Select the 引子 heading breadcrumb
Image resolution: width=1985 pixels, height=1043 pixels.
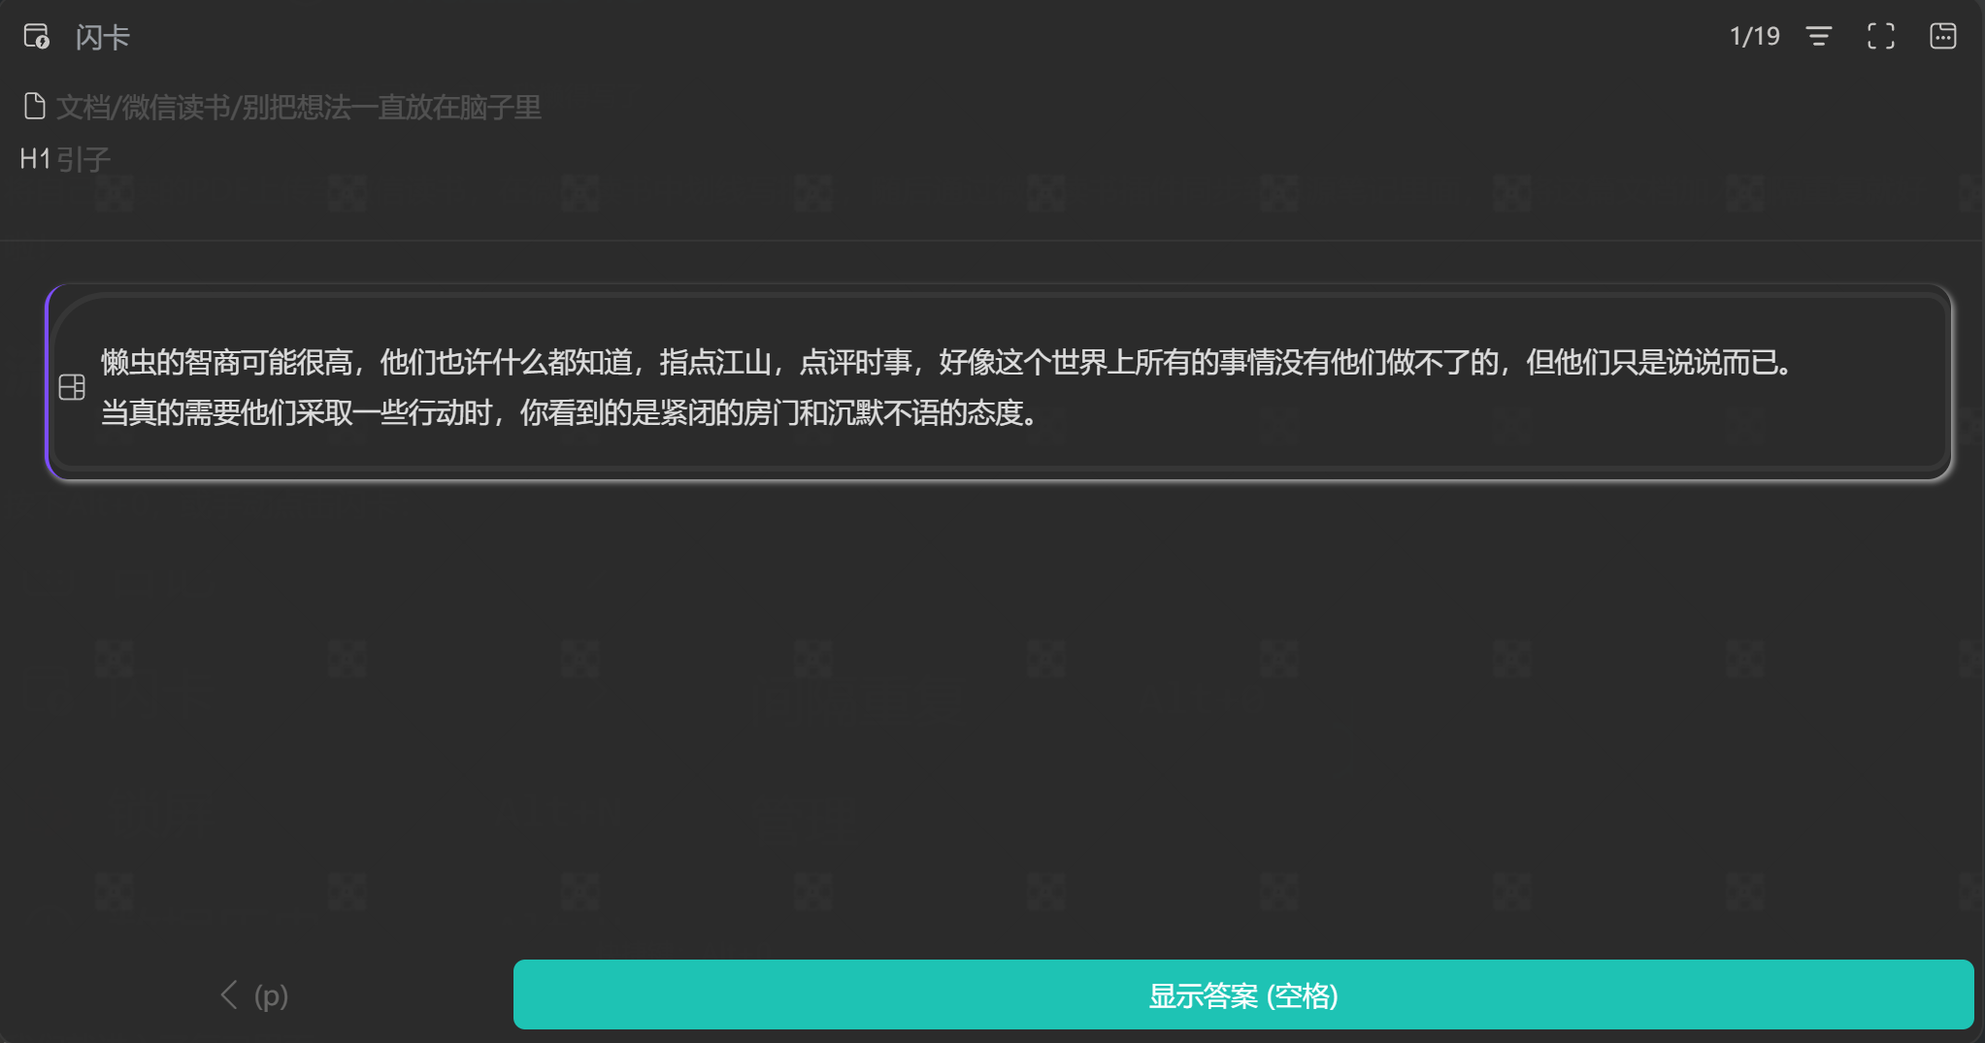[83, 159]
